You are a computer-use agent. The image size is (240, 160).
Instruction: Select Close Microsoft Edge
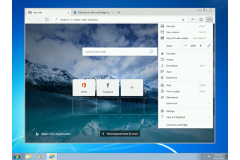[185, 125]
